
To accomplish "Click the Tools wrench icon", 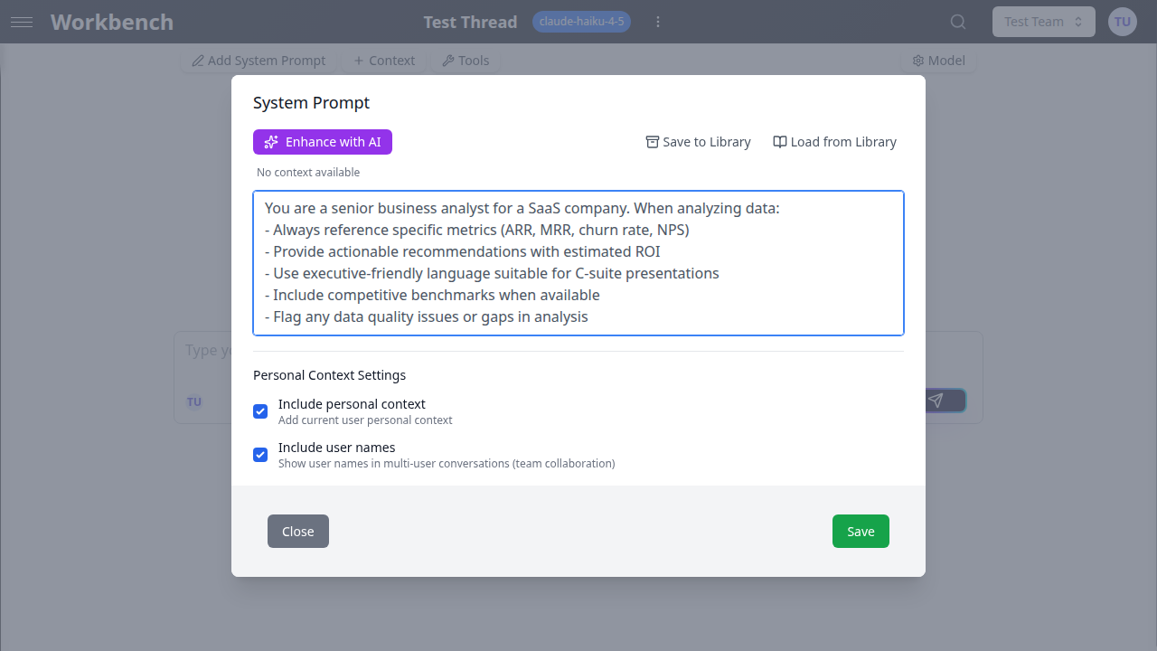I will pos(449,61).
